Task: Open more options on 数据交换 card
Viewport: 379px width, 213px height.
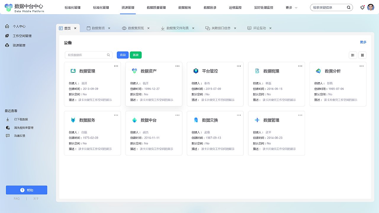Action: coord(239,115)
